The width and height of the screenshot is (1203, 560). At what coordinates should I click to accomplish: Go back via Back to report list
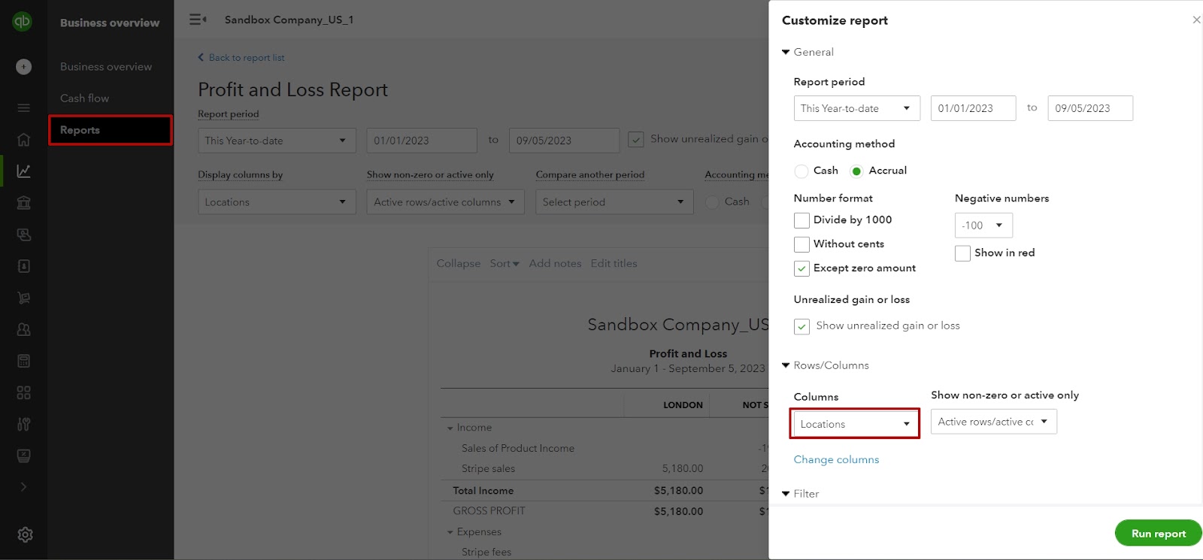pyautogui.click(x=241, y=58)
